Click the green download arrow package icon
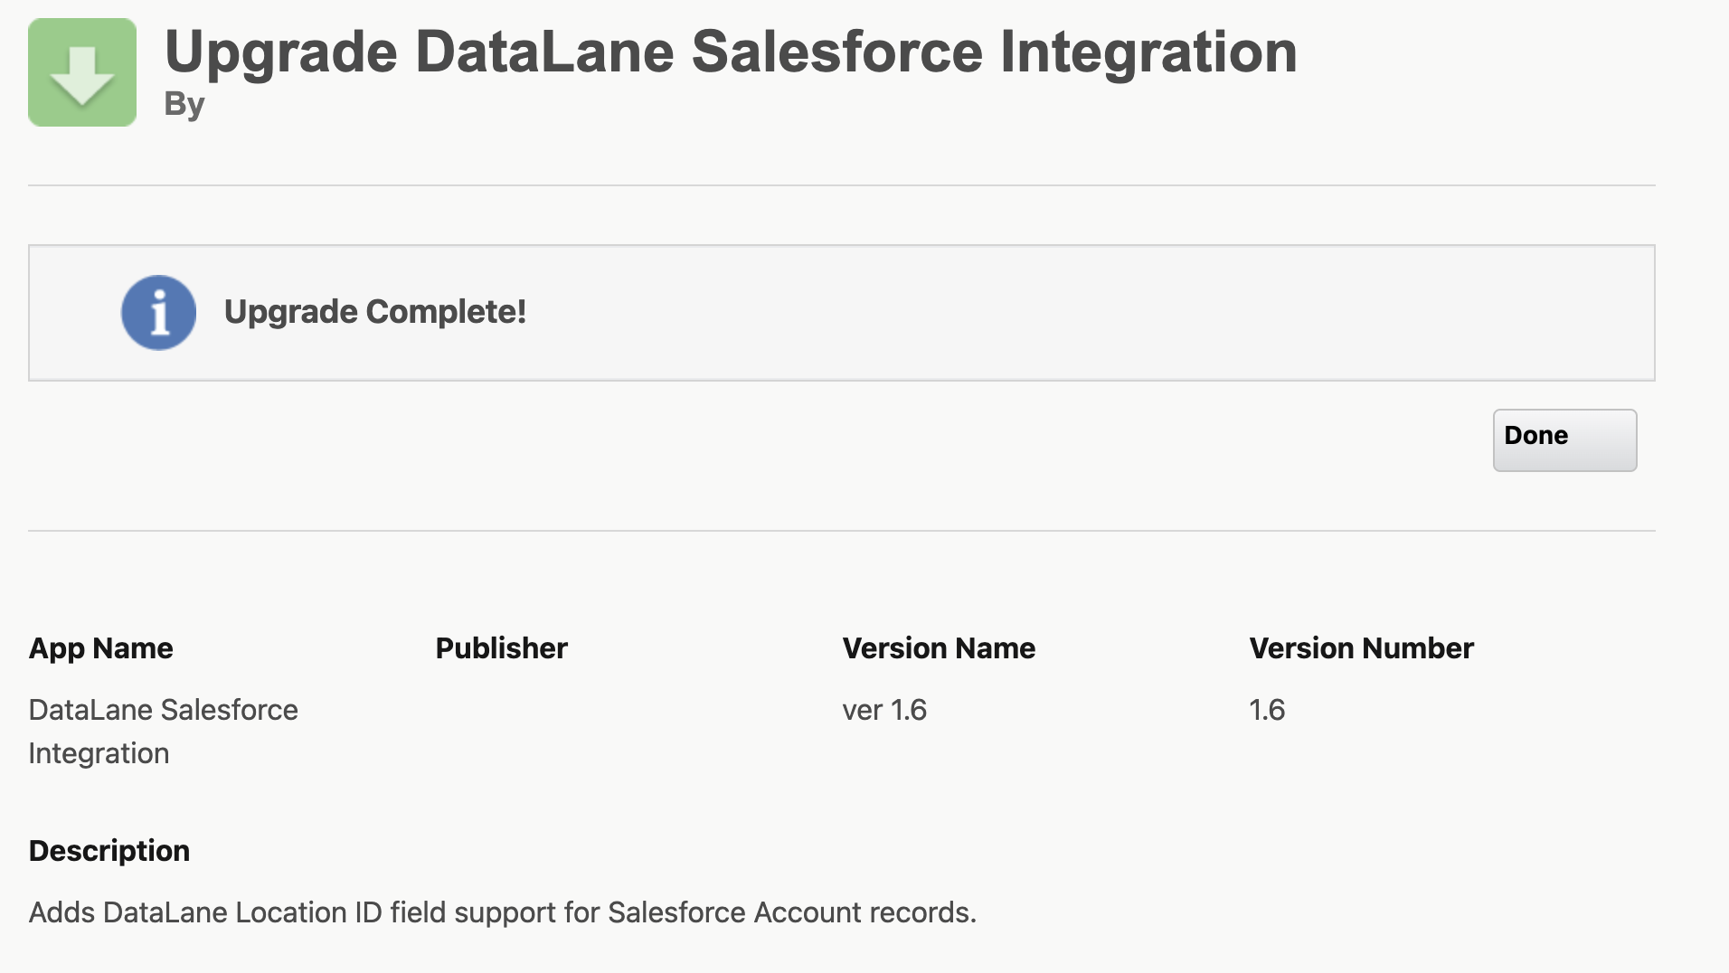1729x973 pixels. [82, 72]
